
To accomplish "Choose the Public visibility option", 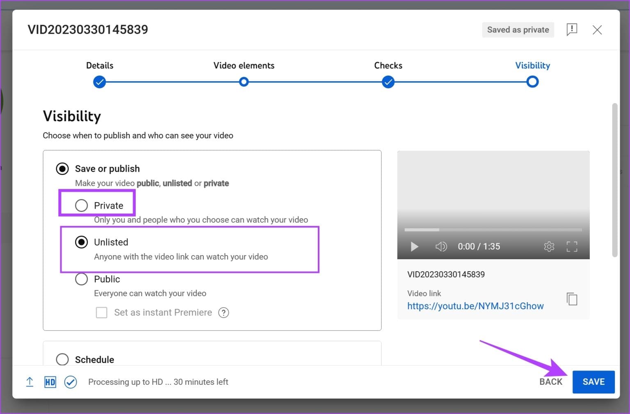I will [x=81, y=279].
